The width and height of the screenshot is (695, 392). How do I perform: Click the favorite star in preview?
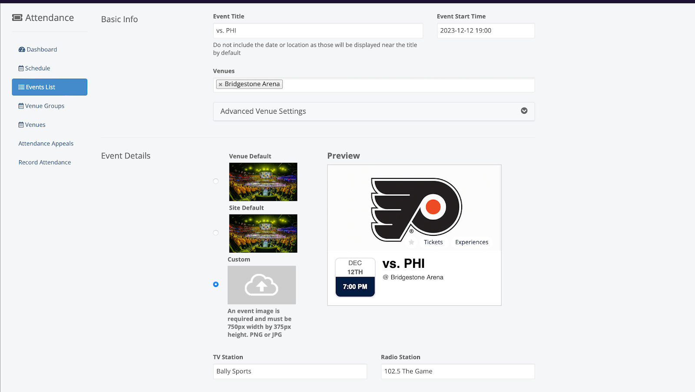(411, 242)
